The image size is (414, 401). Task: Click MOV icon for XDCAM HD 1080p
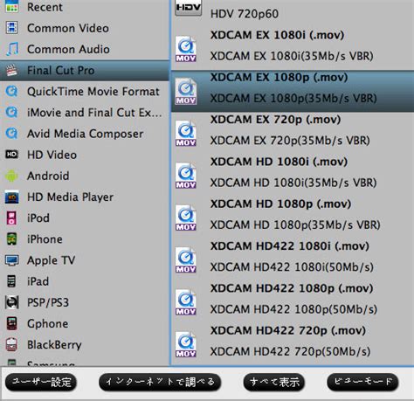point(186,218)
